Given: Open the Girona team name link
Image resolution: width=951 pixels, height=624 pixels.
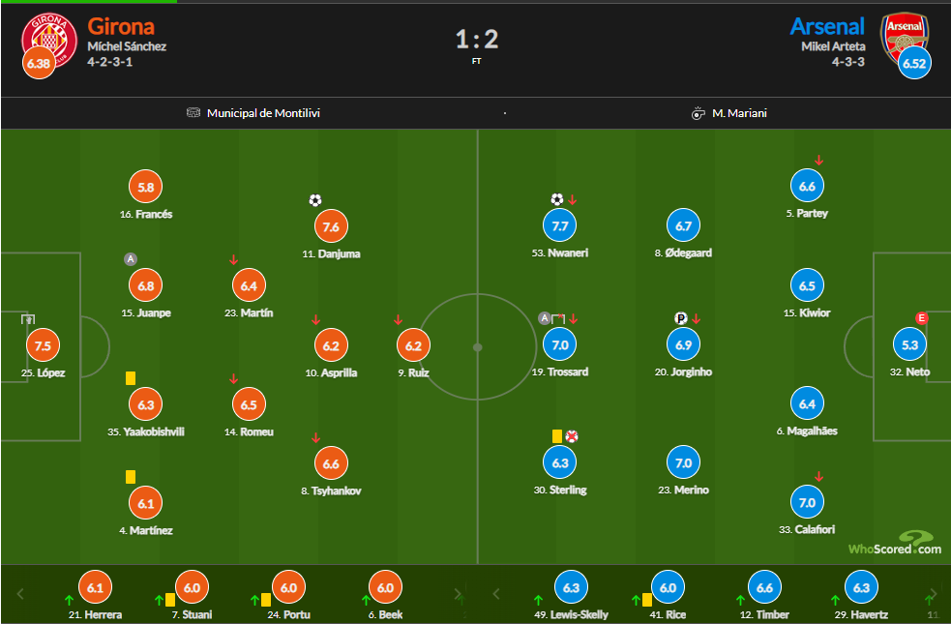Looking at the screenshot, I should [121, 27].
